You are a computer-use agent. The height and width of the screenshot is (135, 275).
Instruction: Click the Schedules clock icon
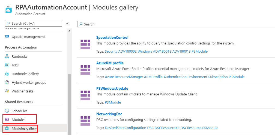7,111
